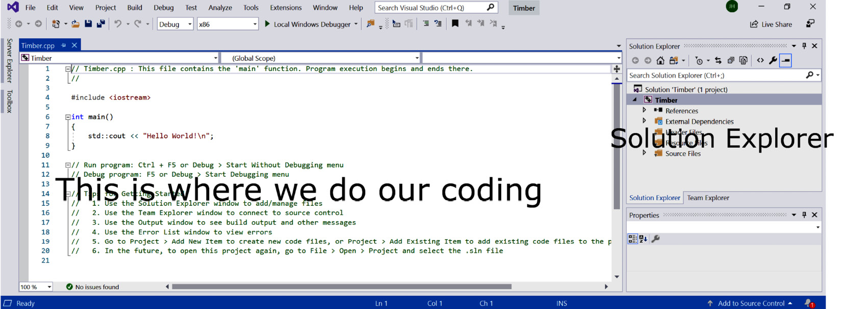Open the Server Explorer side tab

click(x=9, y=60)
